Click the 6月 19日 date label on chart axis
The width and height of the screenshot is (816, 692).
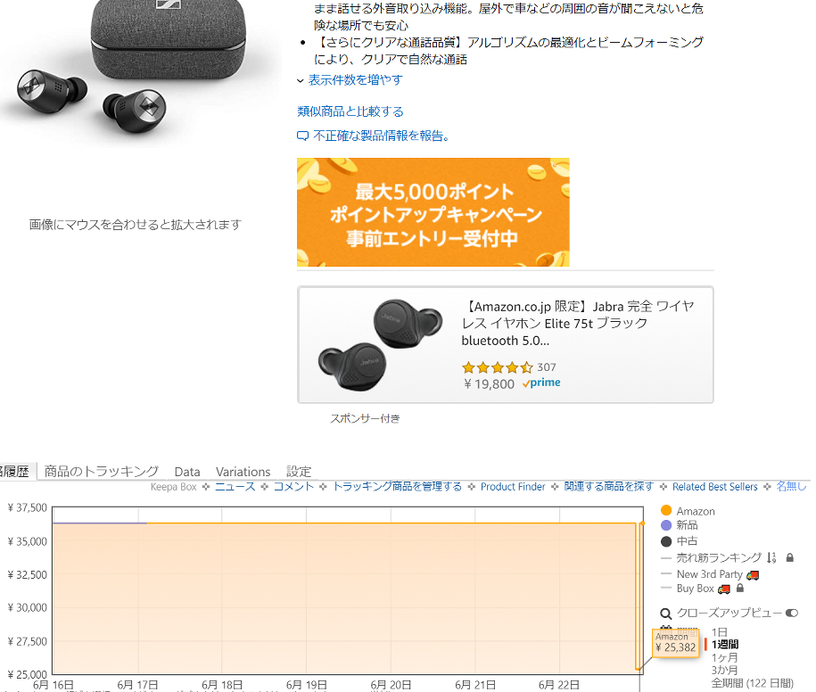coord(307,685)
